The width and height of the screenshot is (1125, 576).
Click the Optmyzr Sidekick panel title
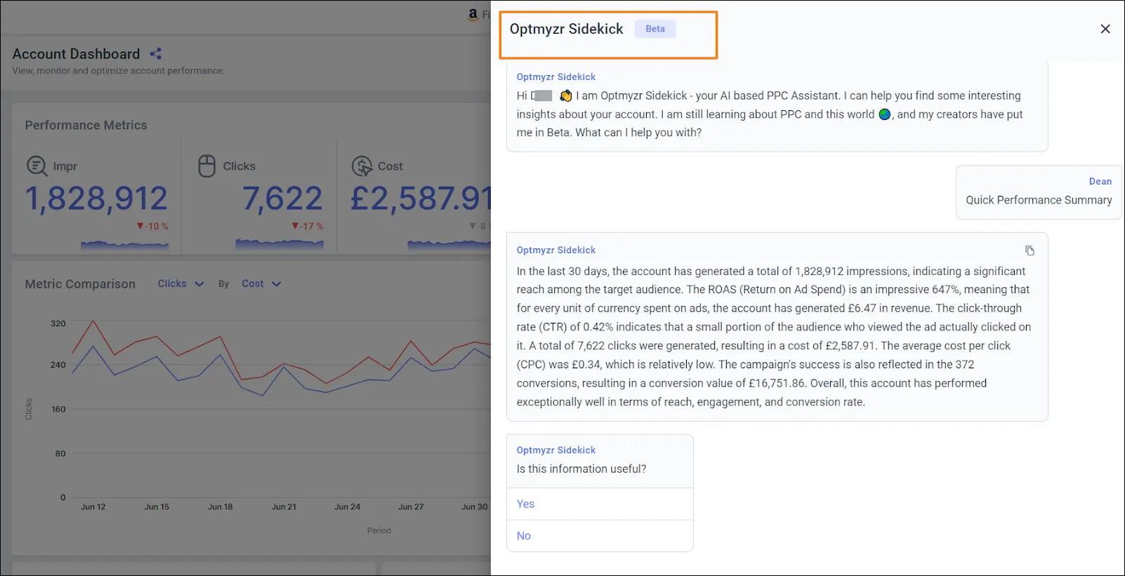pyautogui.click(x=567, y=29)
